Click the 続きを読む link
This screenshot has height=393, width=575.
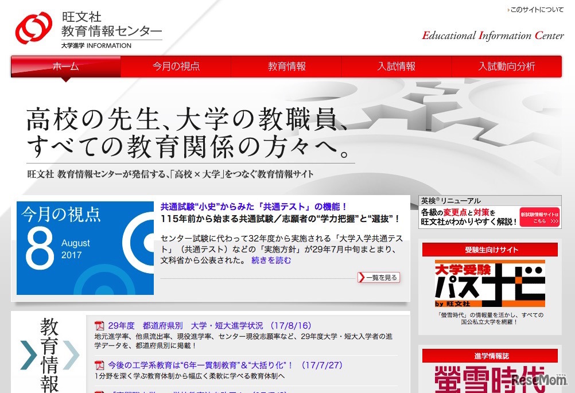(271, 260)
